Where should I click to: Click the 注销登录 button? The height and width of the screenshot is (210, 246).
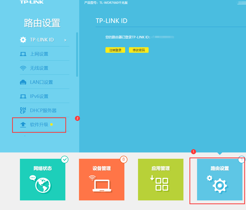coord(115,50)
